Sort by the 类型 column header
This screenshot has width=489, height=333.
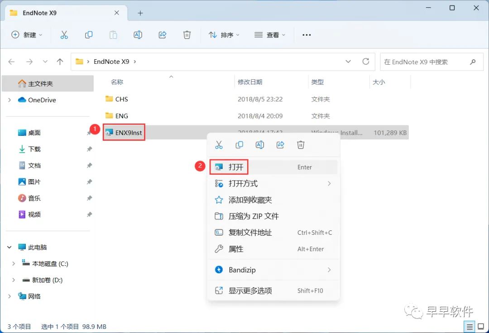point(317,82)
